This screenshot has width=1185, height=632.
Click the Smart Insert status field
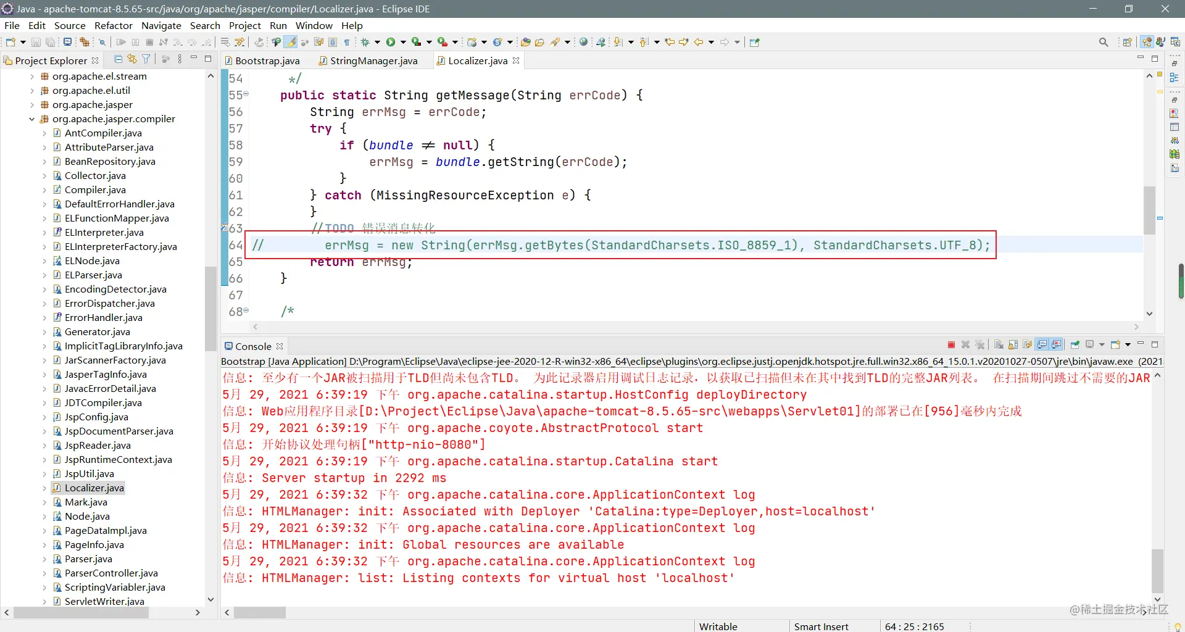pos(821,626)
